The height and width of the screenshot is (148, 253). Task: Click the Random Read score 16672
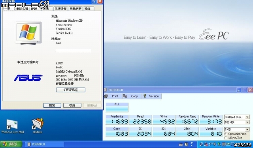[190, 122]
